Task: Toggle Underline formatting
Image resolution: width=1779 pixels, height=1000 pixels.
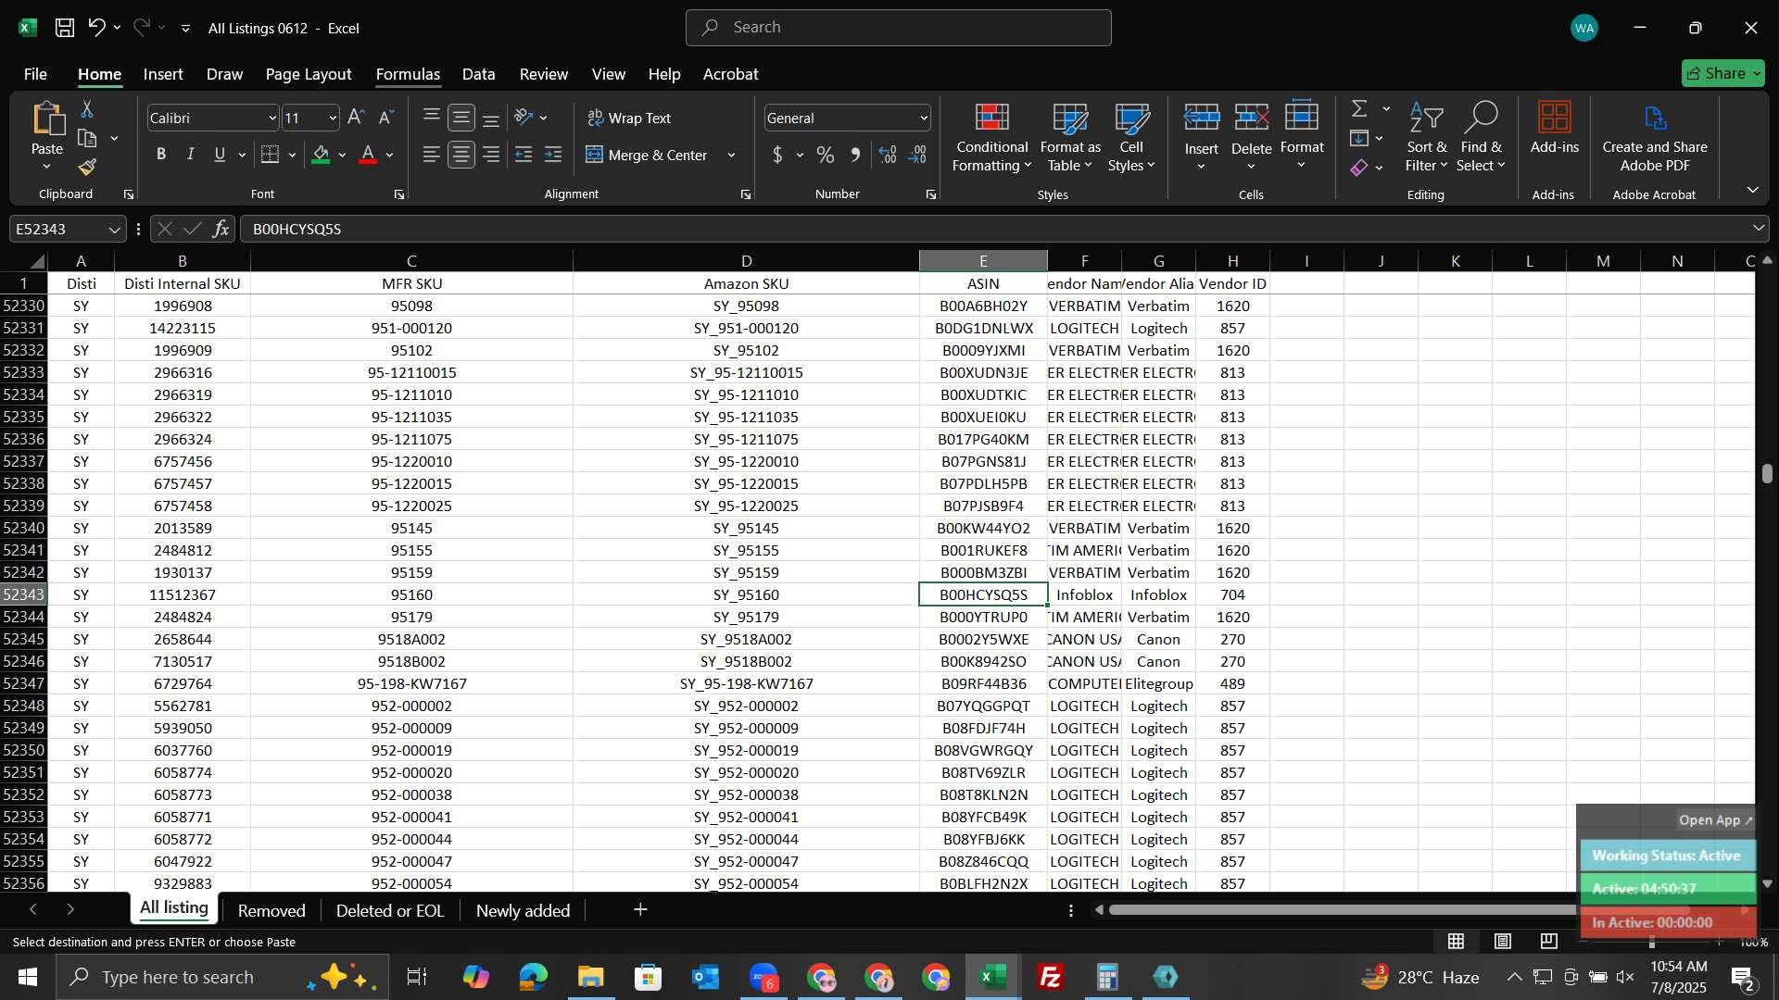Action: click(x=220, y=155)
